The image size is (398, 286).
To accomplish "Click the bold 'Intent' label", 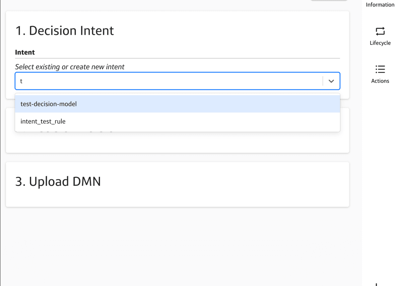I will click(25, 52).
